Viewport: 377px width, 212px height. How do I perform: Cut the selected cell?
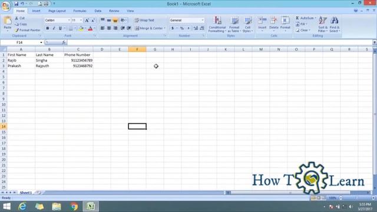19,18
